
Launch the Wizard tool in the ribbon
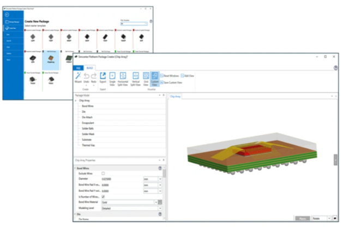click(x=80, y=79)
